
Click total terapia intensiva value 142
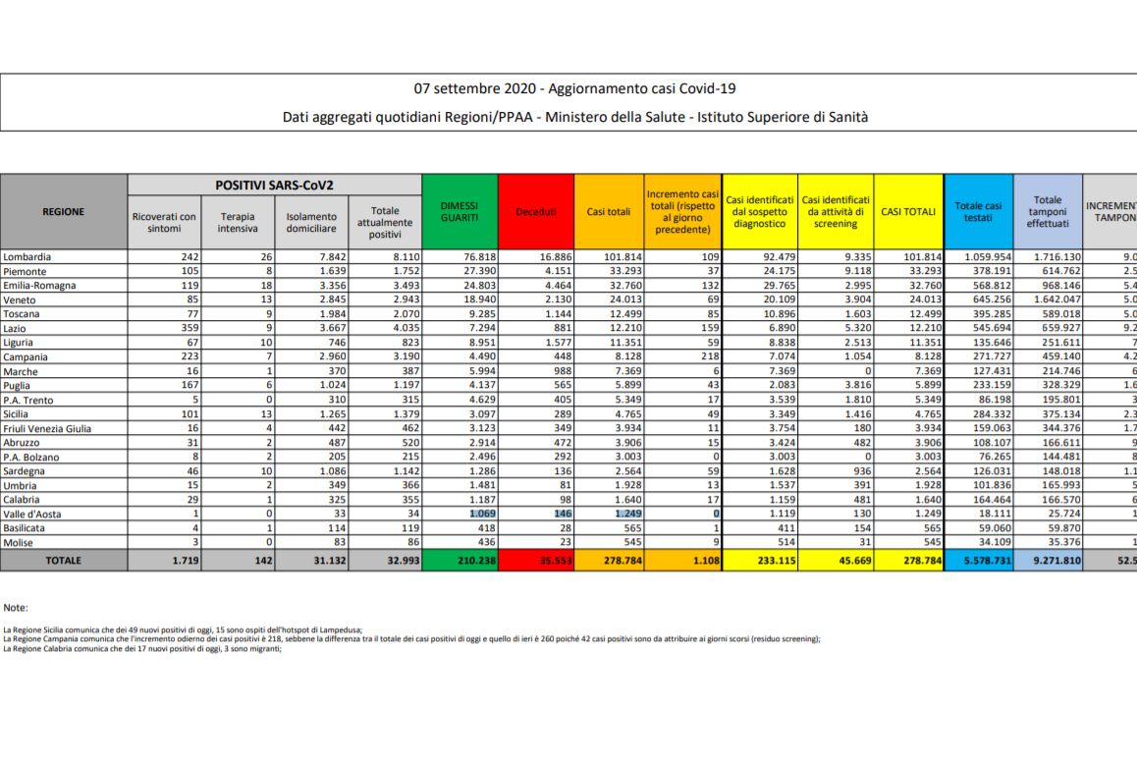tap(263, 561)
